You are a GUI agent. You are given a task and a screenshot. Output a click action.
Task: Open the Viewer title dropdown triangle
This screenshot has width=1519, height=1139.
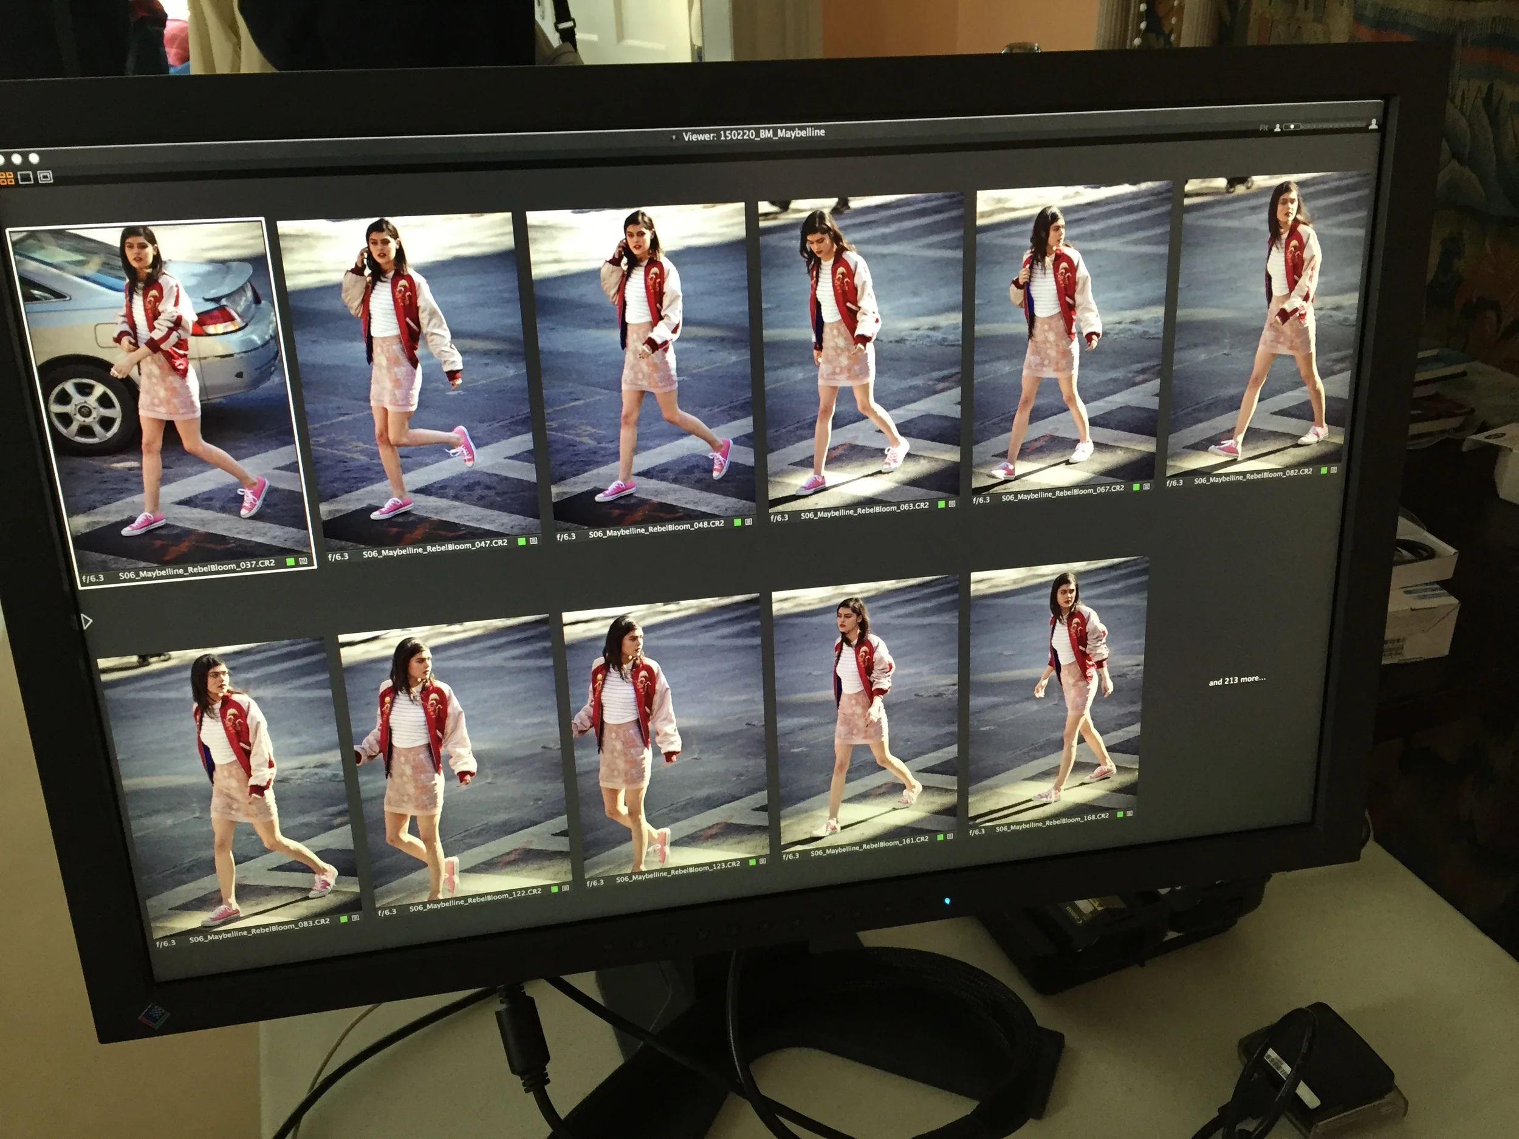(674, 137)
